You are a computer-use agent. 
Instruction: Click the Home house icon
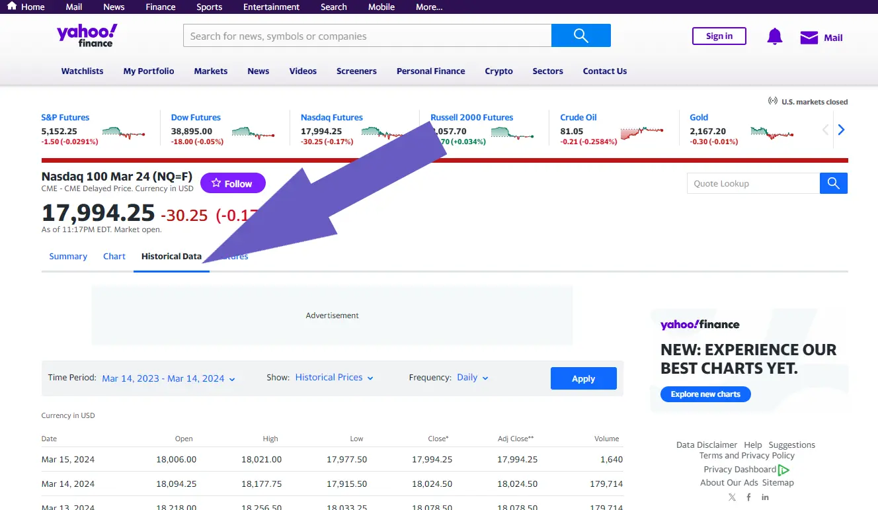(12, 7)
